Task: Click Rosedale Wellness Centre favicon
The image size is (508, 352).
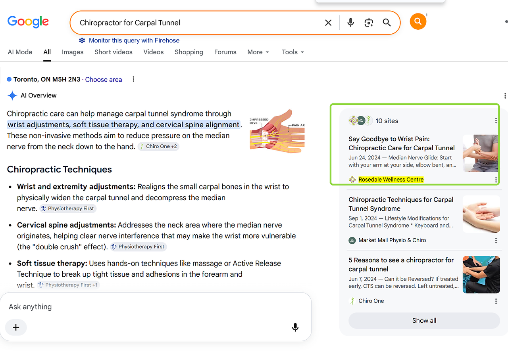Action: coord(352,180)
